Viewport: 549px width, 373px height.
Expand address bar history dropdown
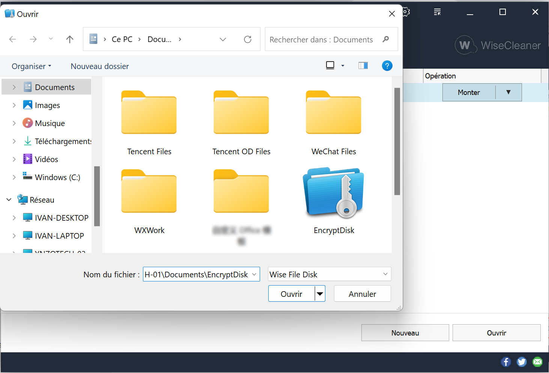click(x=223, y=39)
